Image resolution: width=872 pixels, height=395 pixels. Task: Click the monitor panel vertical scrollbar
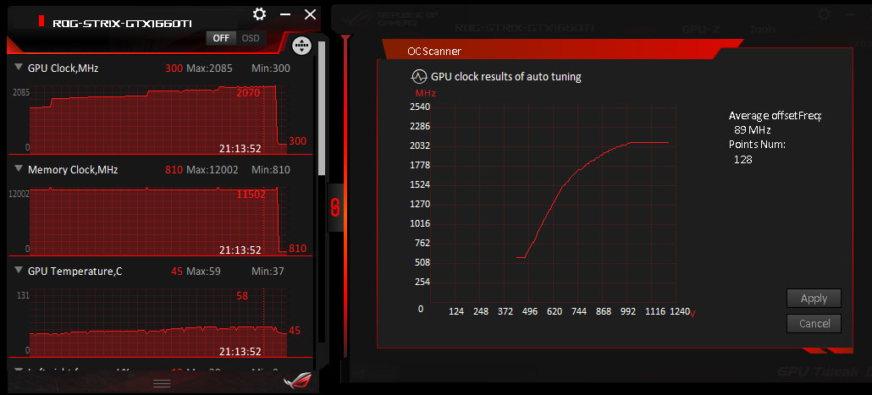click(x=322, y=108)
